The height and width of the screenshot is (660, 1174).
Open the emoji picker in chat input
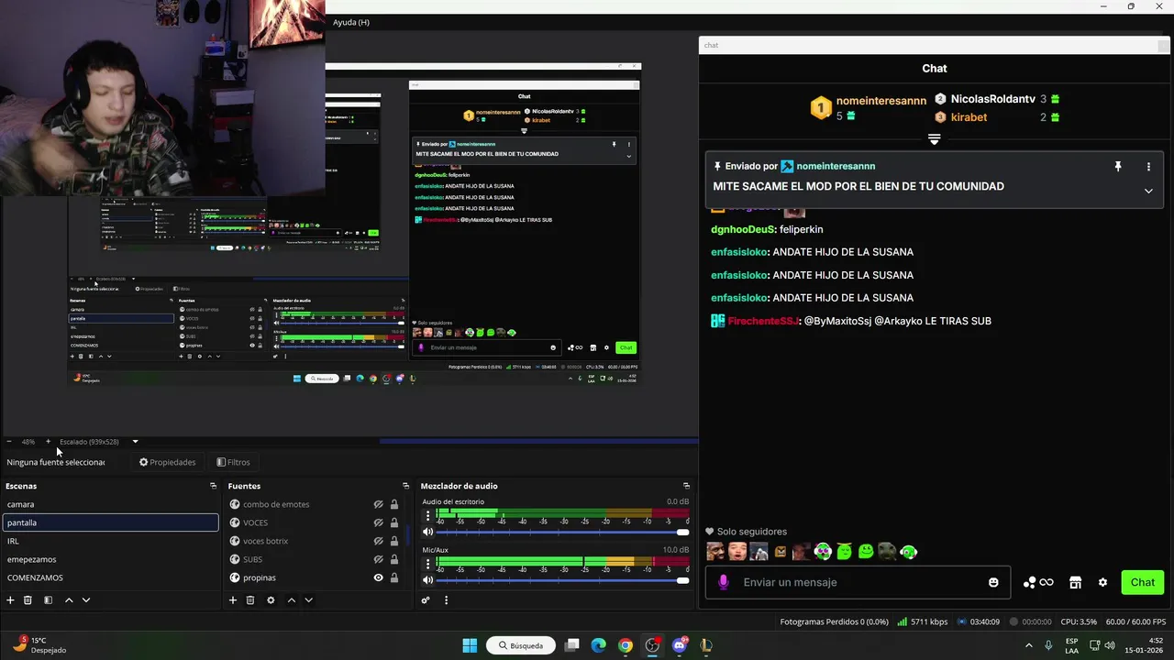(x=993, y=582)
